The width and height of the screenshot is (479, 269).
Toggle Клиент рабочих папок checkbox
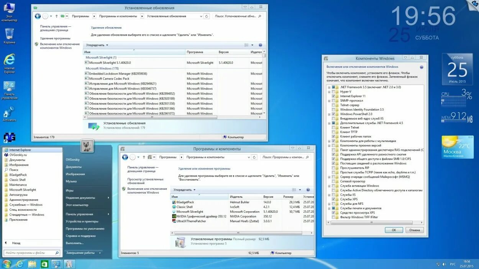pos(333,137)
